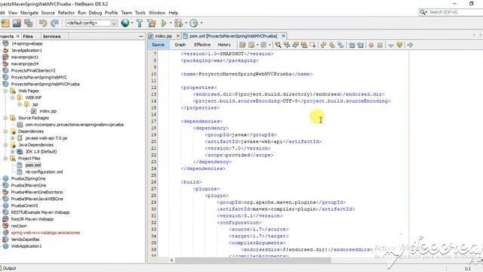
Task: Open the Run menu
Action: (82, 13)
